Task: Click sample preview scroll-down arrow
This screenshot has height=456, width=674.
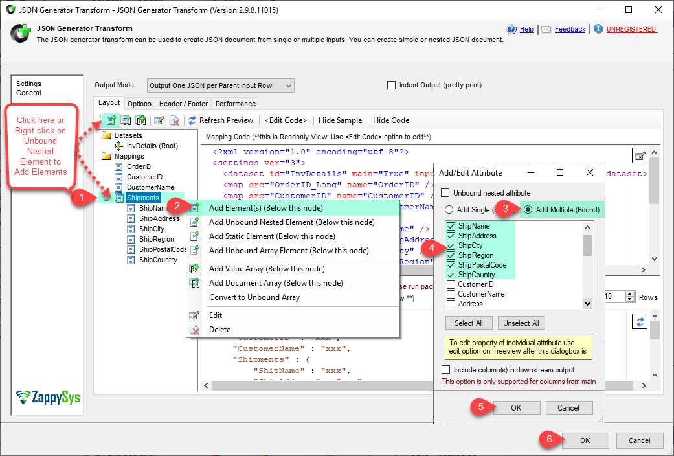Action: tap(655, 374)
